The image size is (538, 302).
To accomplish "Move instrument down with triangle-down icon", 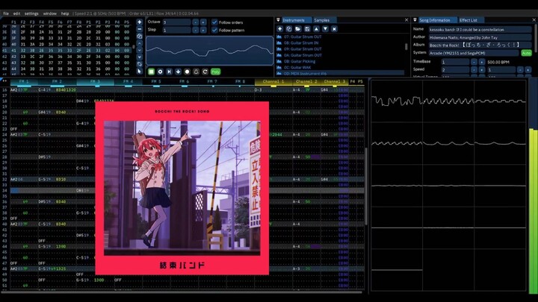I will tap(325, 29).
